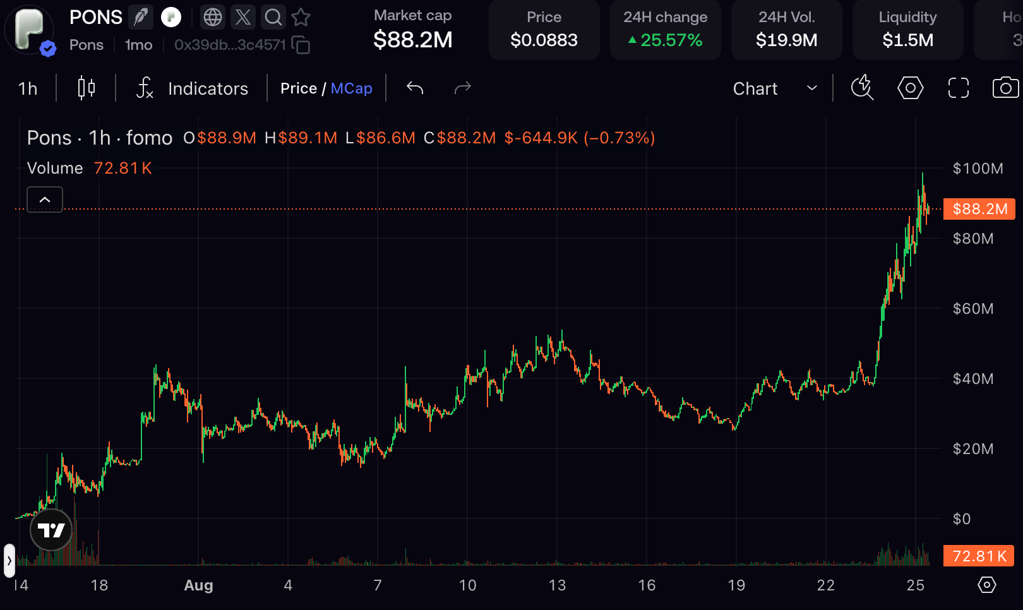This screenshot has width=1023, height=610.
Task: Click the Price $0.0883 stat card
Action: click(544, 30)
